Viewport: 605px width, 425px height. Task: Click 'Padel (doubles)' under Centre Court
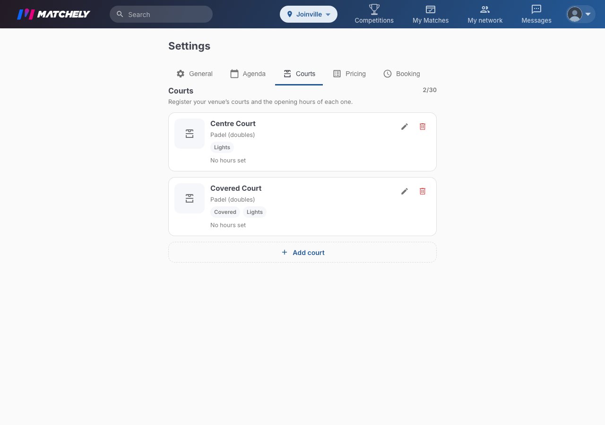click(x=233, y=135)
